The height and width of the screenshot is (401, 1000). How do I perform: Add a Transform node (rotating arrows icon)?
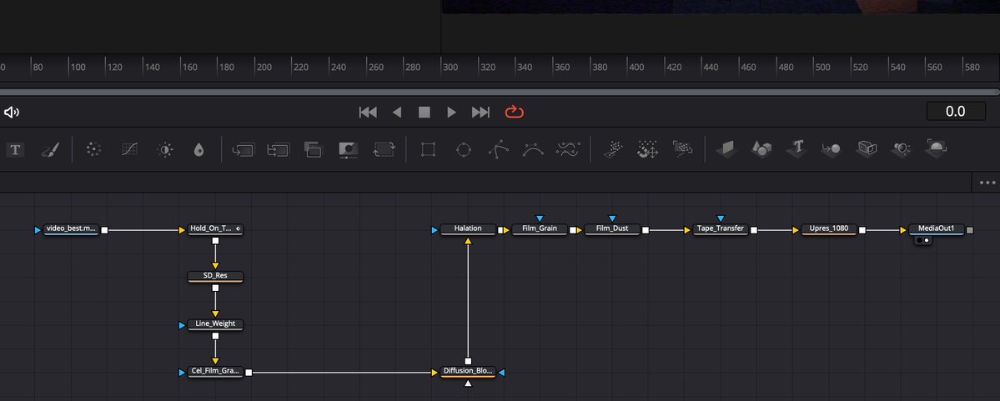384,150
